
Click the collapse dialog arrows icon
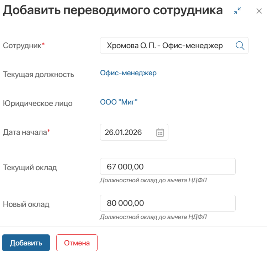[x=237, y=11]
